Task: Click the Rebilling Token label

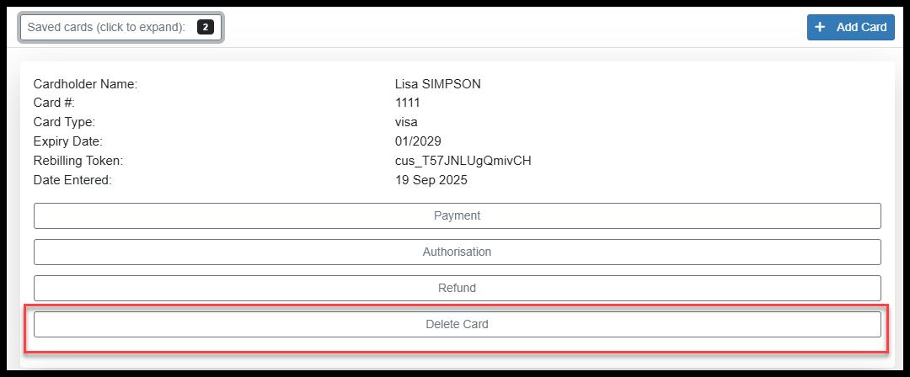Action: 78,161
